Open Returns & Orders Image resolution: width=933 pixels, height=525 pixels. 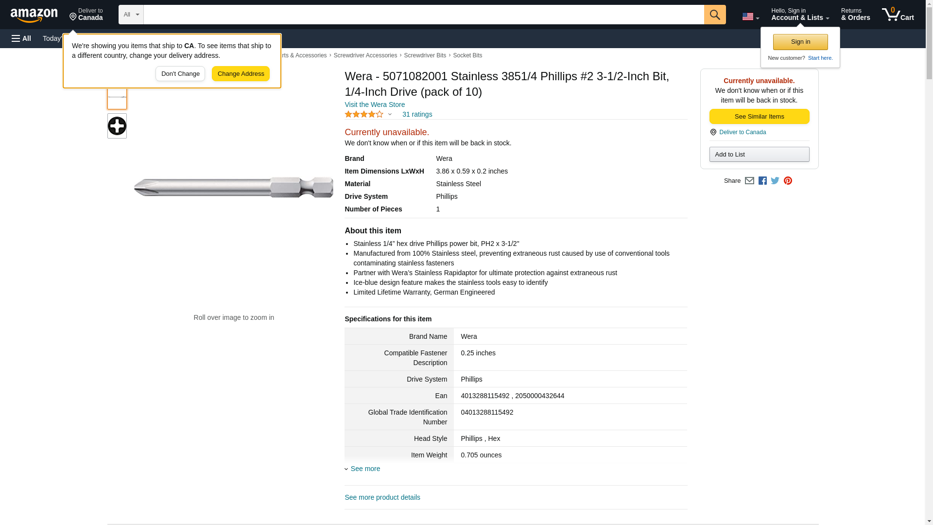click(x=855, y=15)
